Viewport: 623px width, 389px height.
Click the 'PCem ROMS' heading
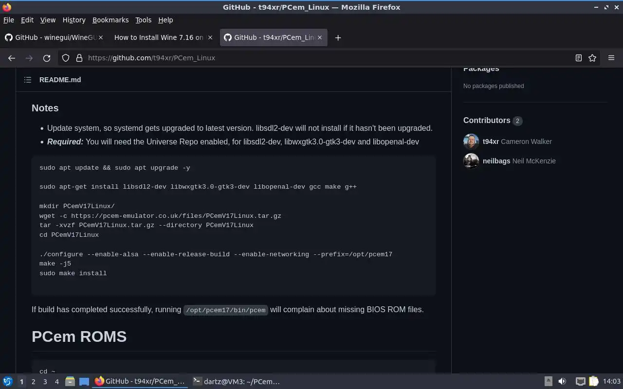tap(79, 336)
